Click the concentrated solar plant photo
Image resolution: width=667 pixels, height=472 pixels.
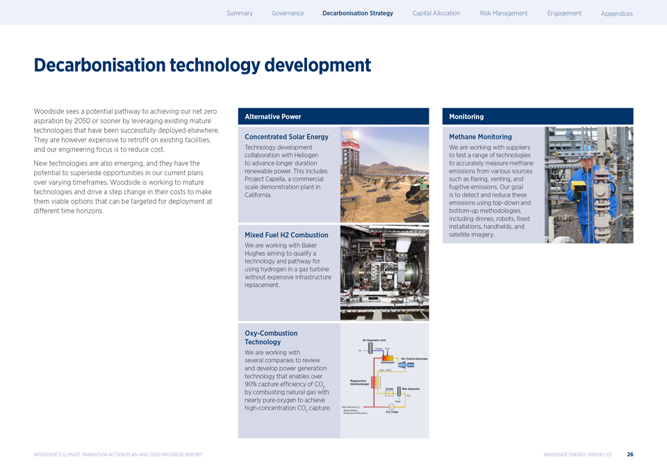[384, 174]
